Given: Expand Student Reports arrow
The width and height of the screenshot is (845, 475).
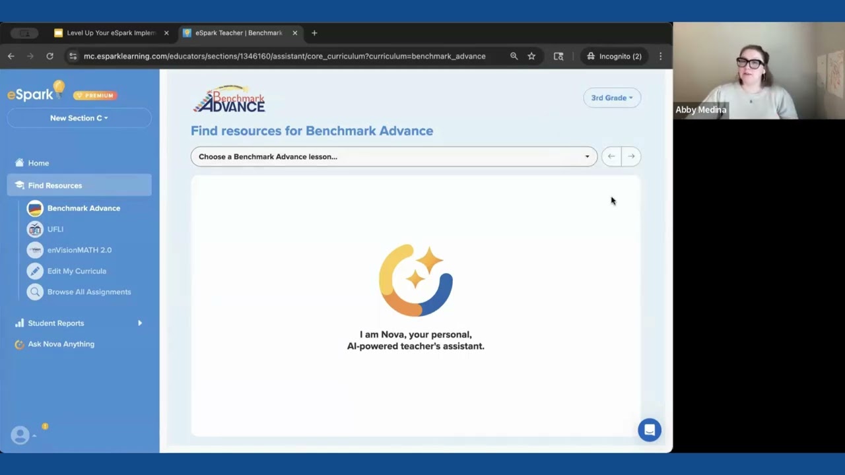Looking at the screenshot, I should (140, 323).
